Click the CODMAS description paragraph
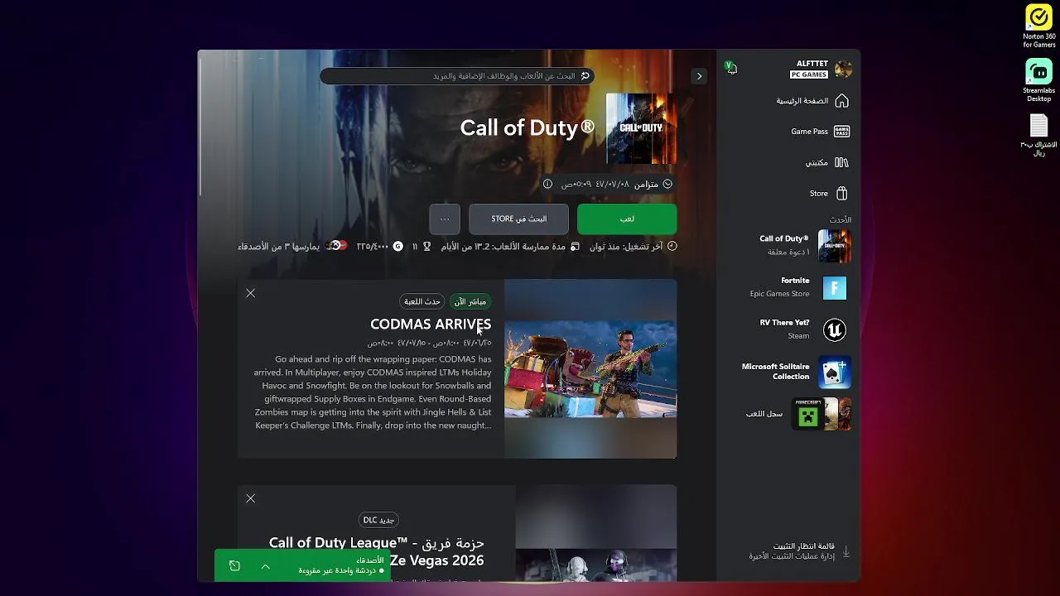Image resolution: width=1060 pixels, height=596 pixels. (373, 392)
